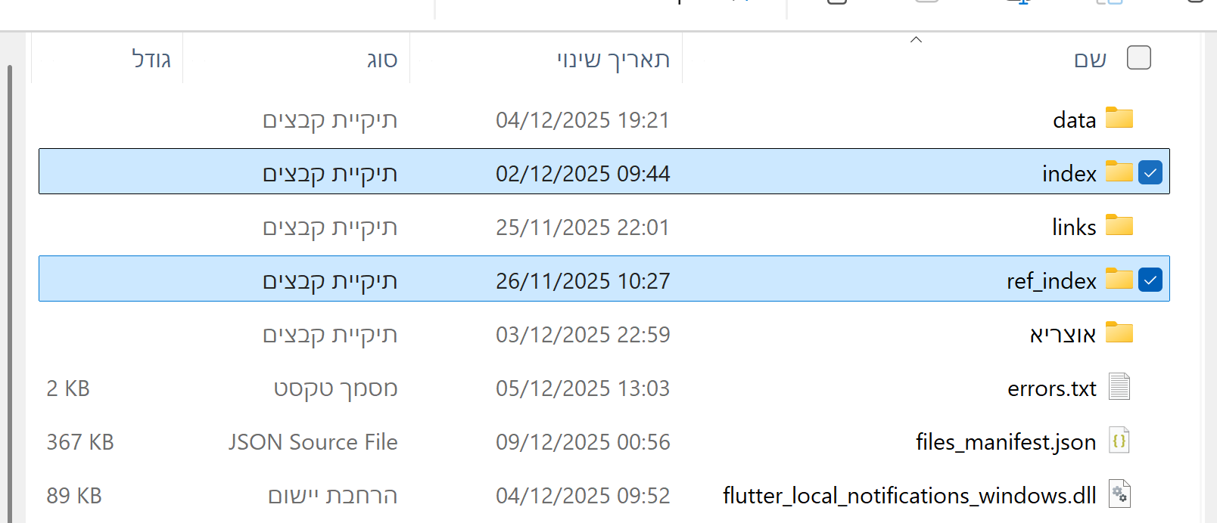Open the ref_index folder icon
Screen dimensions: 1217x523
pyautogui.click(x=1121, y=280)
